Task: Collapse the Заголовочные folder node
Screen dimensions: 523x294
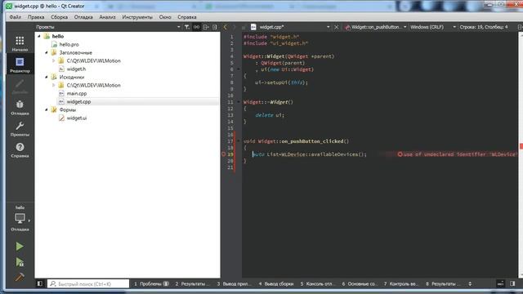Action: point(47,52)
